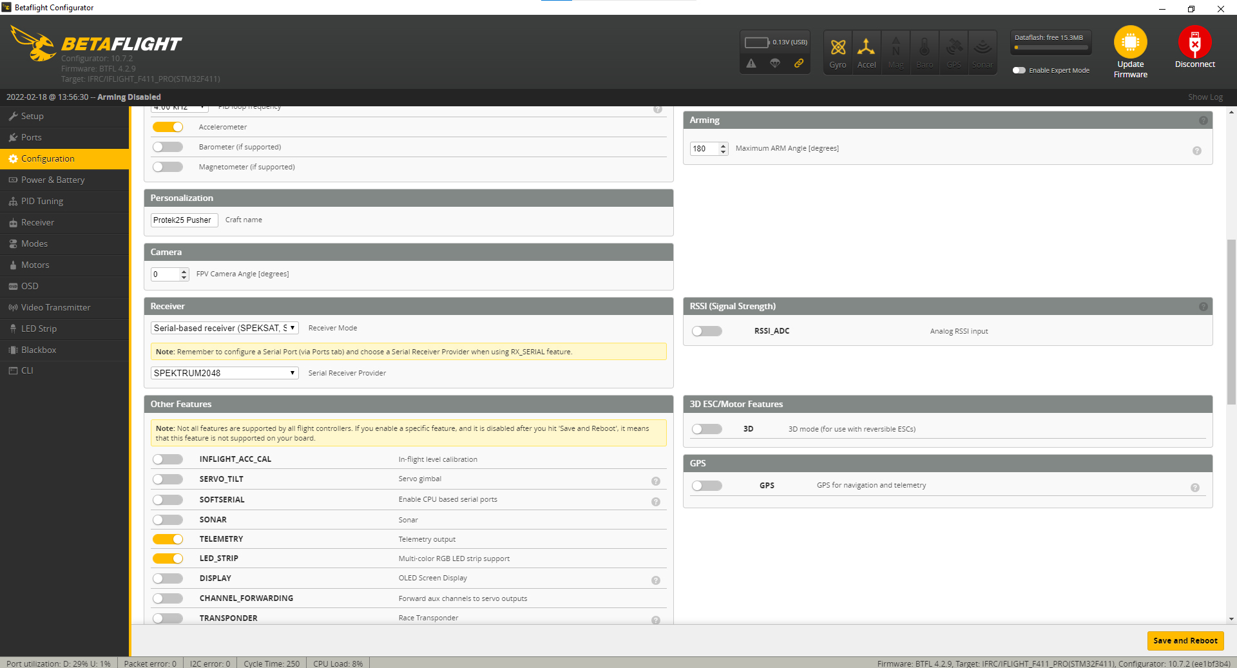Open the PID loop frequency dropdown

pyautogui.click(x=178, y=107)
